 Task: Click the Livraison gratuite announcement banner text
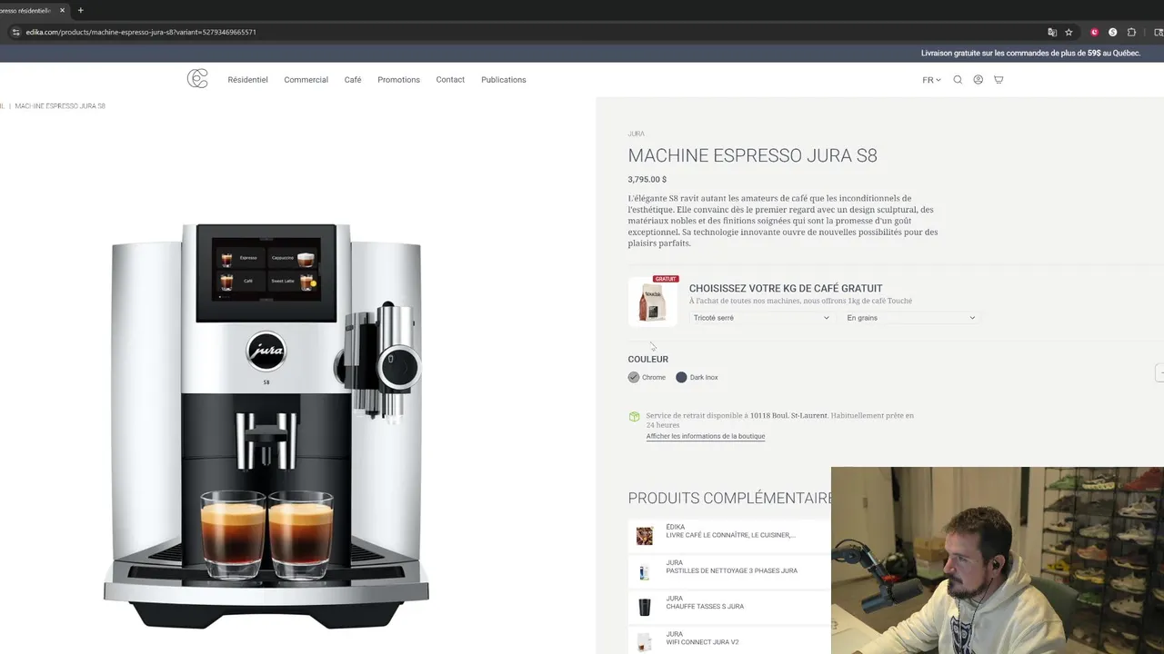click(x=1030, y=54)
